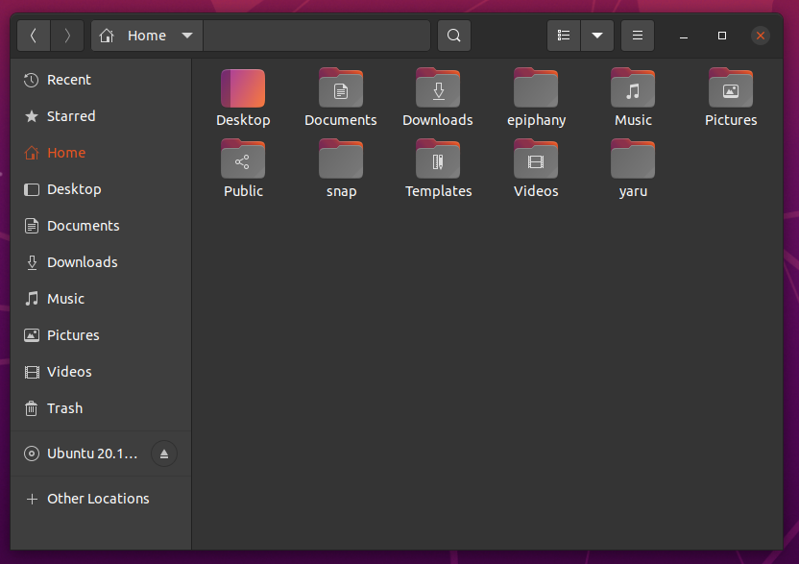799x564 pixels.
Task: Close the Files window
Action: 761,36
